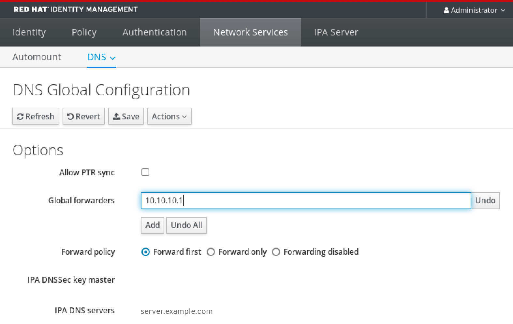Screen dimensions: 513x324
Task: Go to the Authentication tab
Action: pos(154,32)
